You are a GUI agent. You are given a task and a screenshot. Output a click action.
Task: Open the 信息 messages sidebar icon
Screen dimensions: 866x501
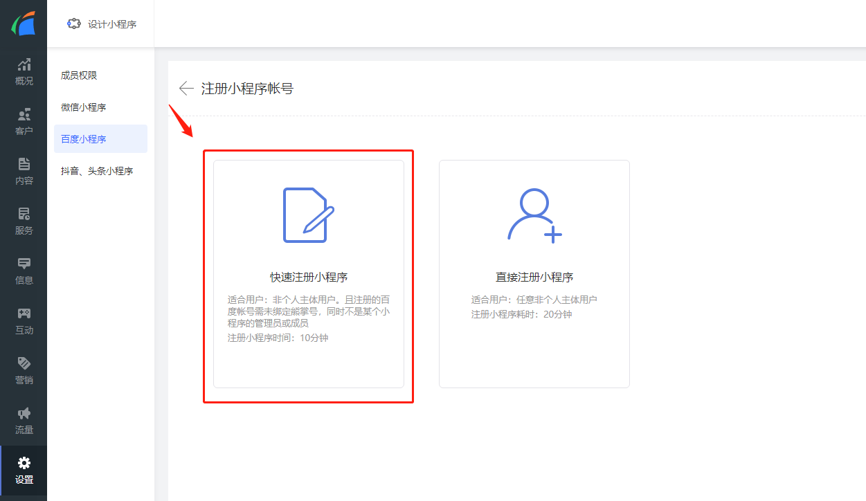24,264
